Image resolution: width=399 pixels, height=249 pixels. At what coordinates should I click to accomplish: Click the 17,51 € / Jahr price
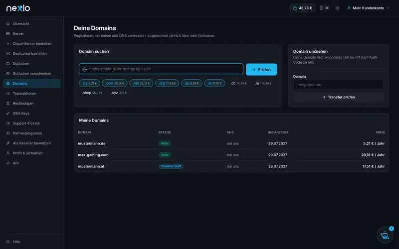pos(373,166)
